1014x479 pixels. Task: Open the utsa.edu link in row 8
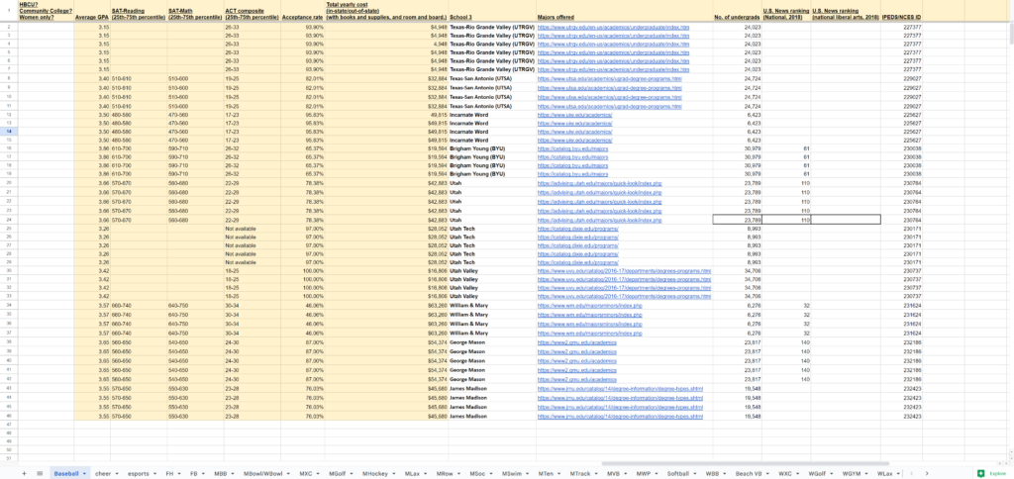pyautogui.click(x=609, y=79)
